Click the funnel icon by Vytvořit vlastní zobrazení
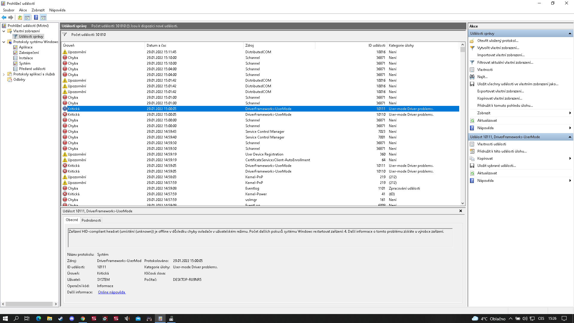 (472, 48)
